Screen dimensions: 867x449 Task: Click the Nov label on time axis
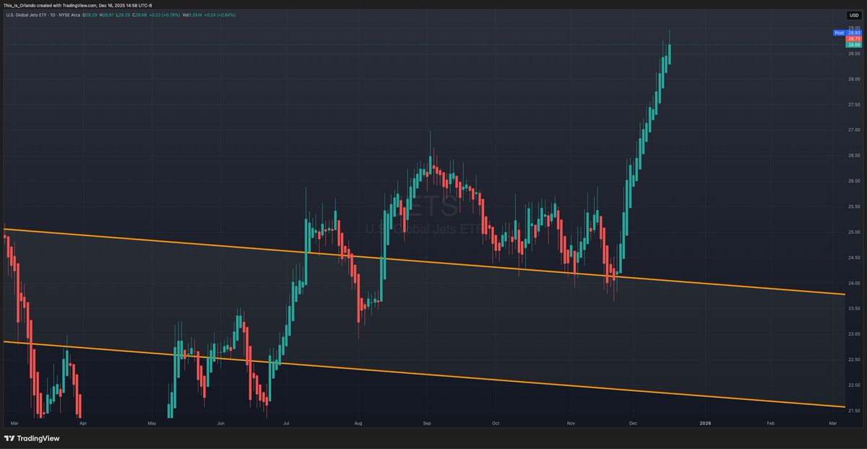[571, 424]
